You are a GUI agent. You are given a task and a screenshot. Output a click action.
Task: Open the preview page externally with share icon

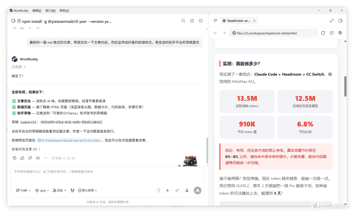tap(332, 33)
